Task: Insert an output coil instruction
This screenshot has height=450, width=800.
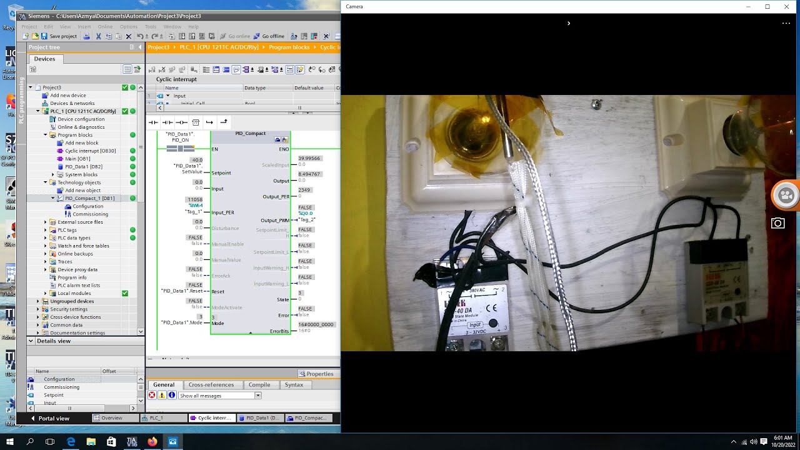Action: coord(181,122)
